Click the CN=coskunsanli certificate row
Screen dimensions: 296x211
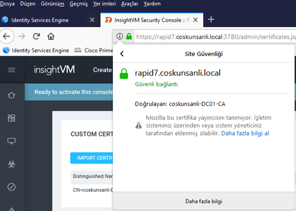[x=92, y=190]
